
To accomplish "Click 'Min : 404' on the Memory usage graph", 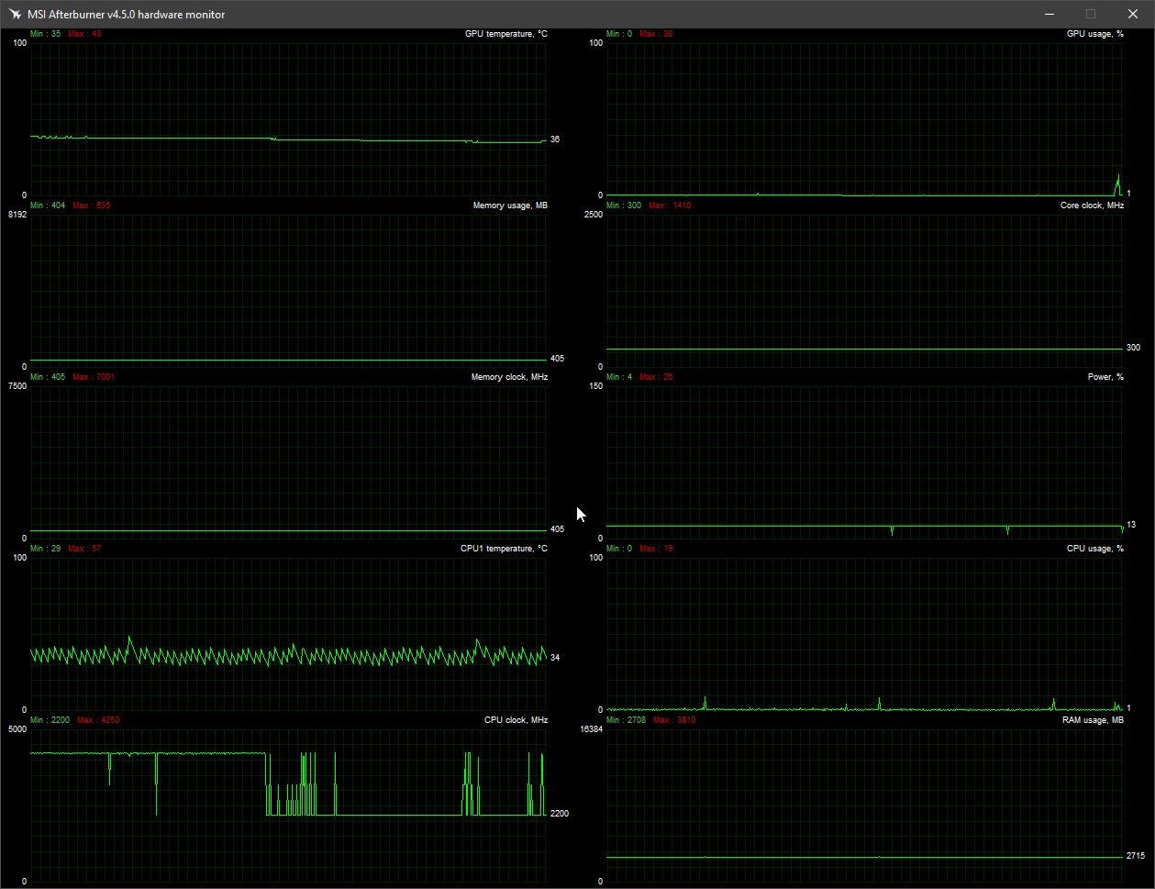I will click(x=48, y=206).
